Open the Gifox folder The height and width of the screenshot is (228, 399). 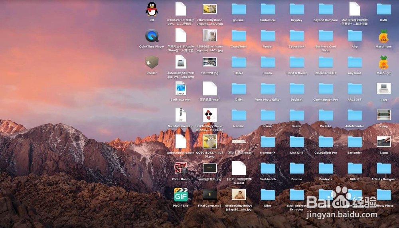pos(268,195)
